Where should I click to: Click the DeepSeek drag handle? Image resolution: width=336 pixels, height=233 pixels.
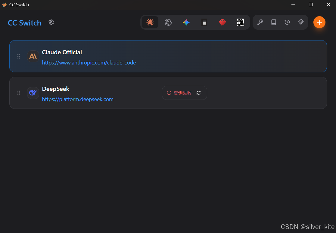19,93
